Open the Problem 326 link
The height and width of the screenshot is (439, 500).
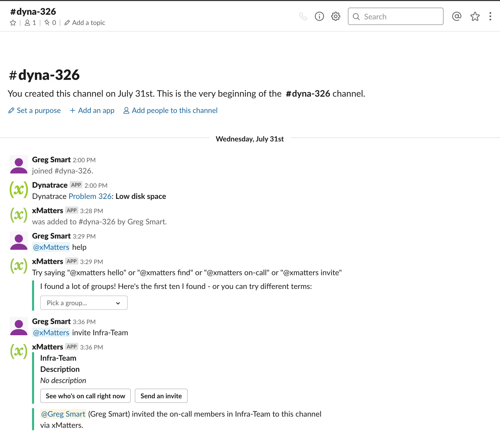(90, 196)
